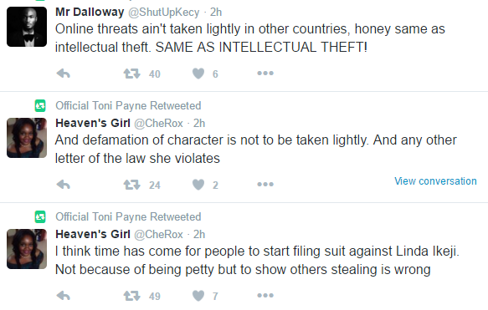This screenshot has width=488, height=310.
Task: Click the @CheRox handle on defamation tweet
Action: coord(158,124)
